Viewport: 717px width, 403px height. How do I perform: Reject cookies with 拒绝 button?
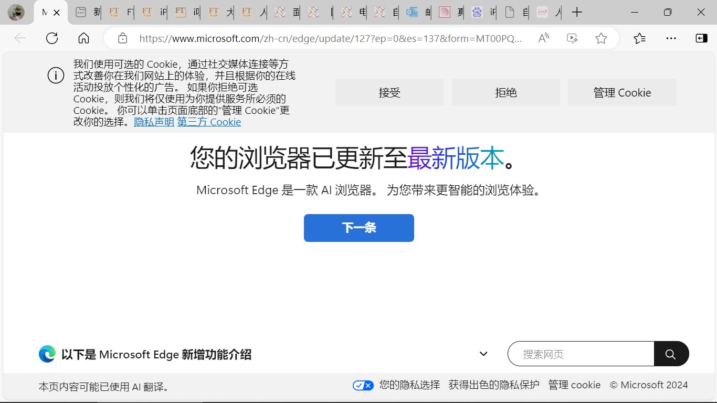click(506, 92)
